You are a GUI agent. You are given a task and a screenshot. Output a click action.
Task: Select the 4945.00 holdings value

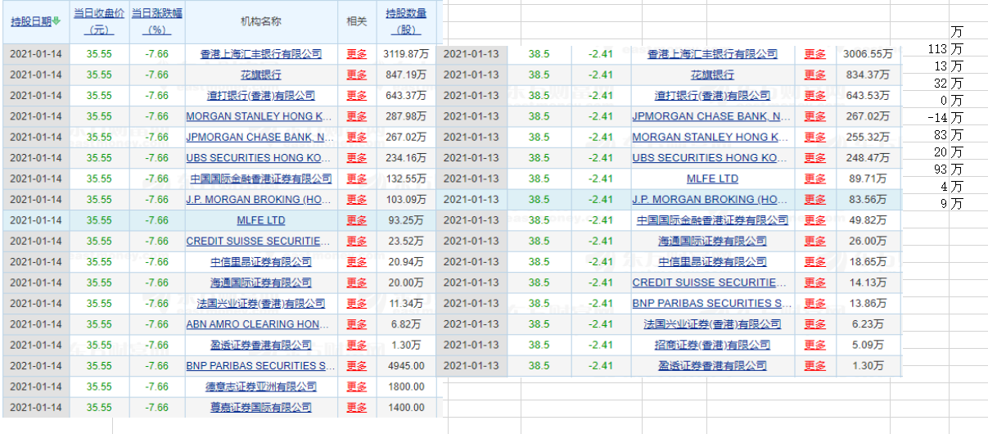tap(407, 366)
